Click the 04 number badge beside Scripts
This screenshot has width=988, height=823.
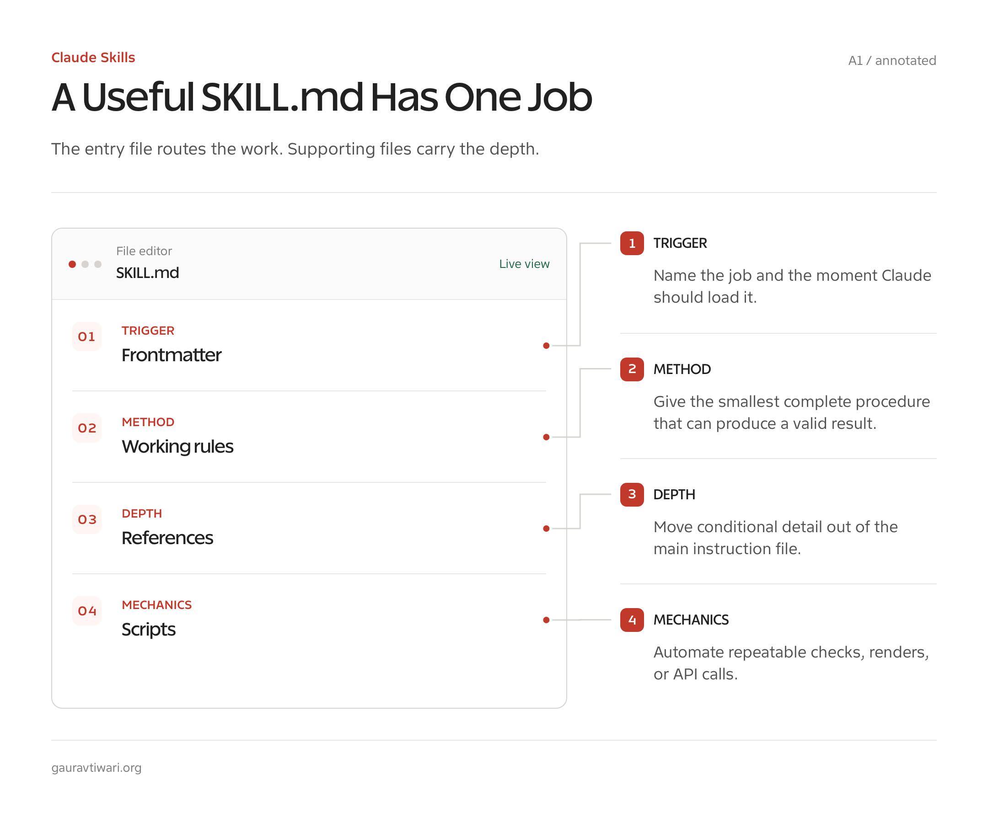[87, 611]
